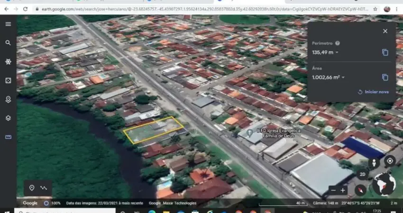Viewport: 403px width, 213px height.
Task: Click the I'm Feeling Lucky dice icon
Action: (8, 80)
